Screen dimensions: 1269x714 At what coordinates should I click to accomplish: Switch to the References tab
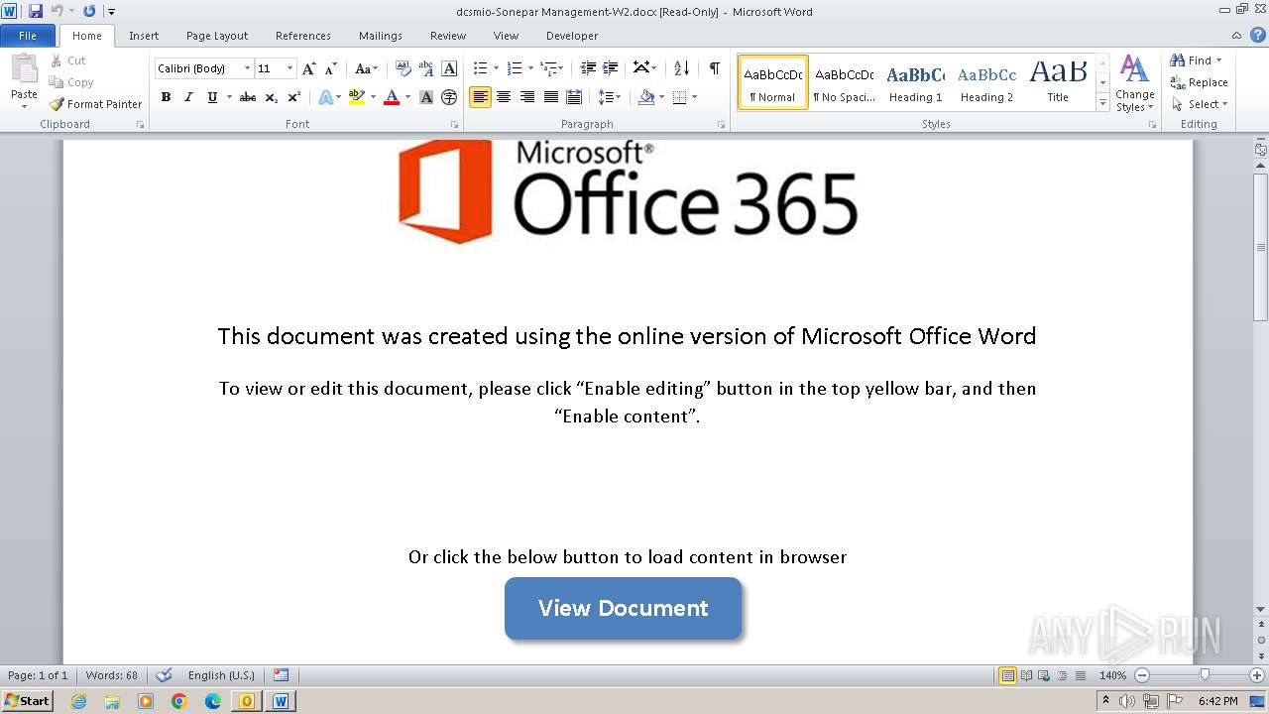pos(303,36)
